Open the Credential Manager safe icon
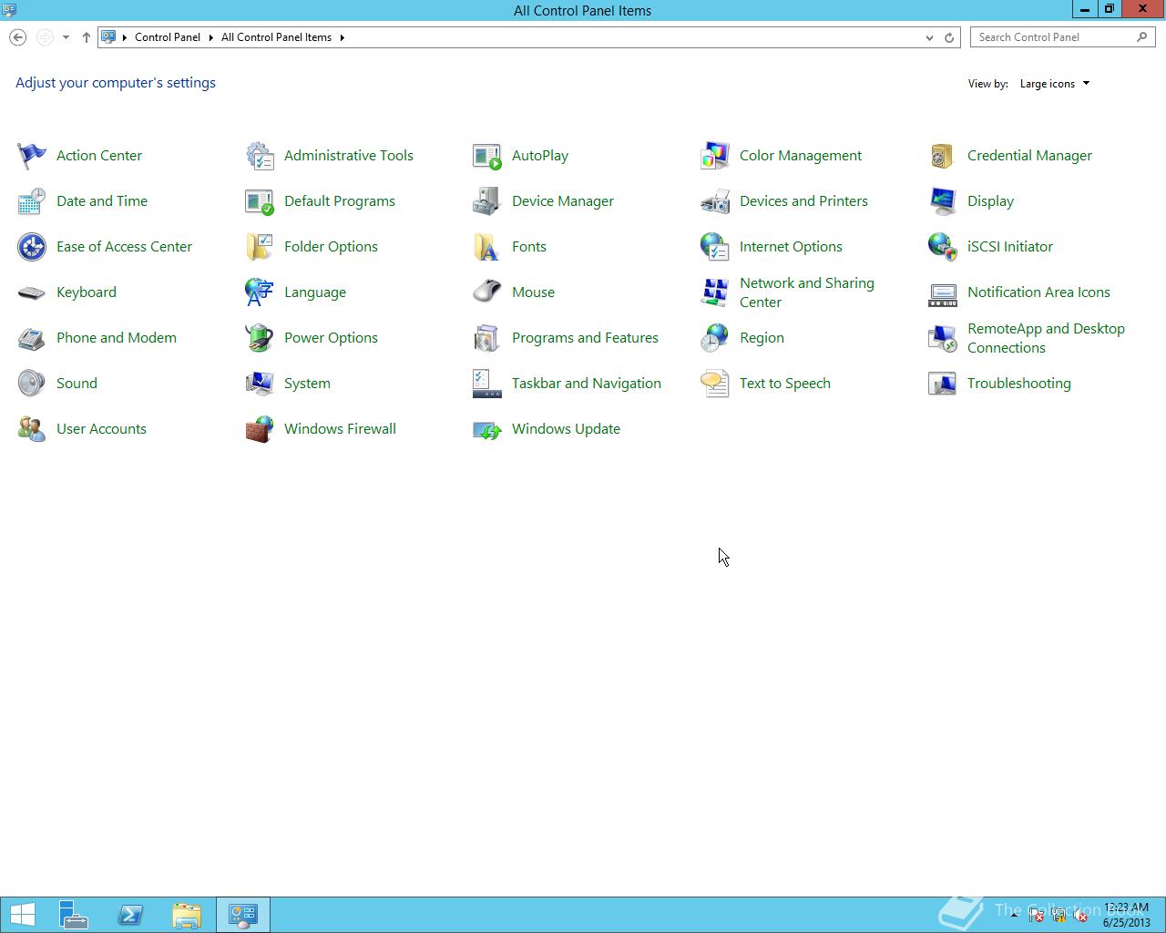 coord(943,156)
